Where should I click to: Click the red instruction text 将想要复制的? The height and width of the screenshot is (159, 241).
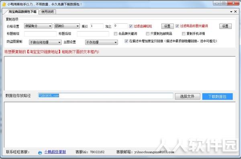[x=52, y=52]
